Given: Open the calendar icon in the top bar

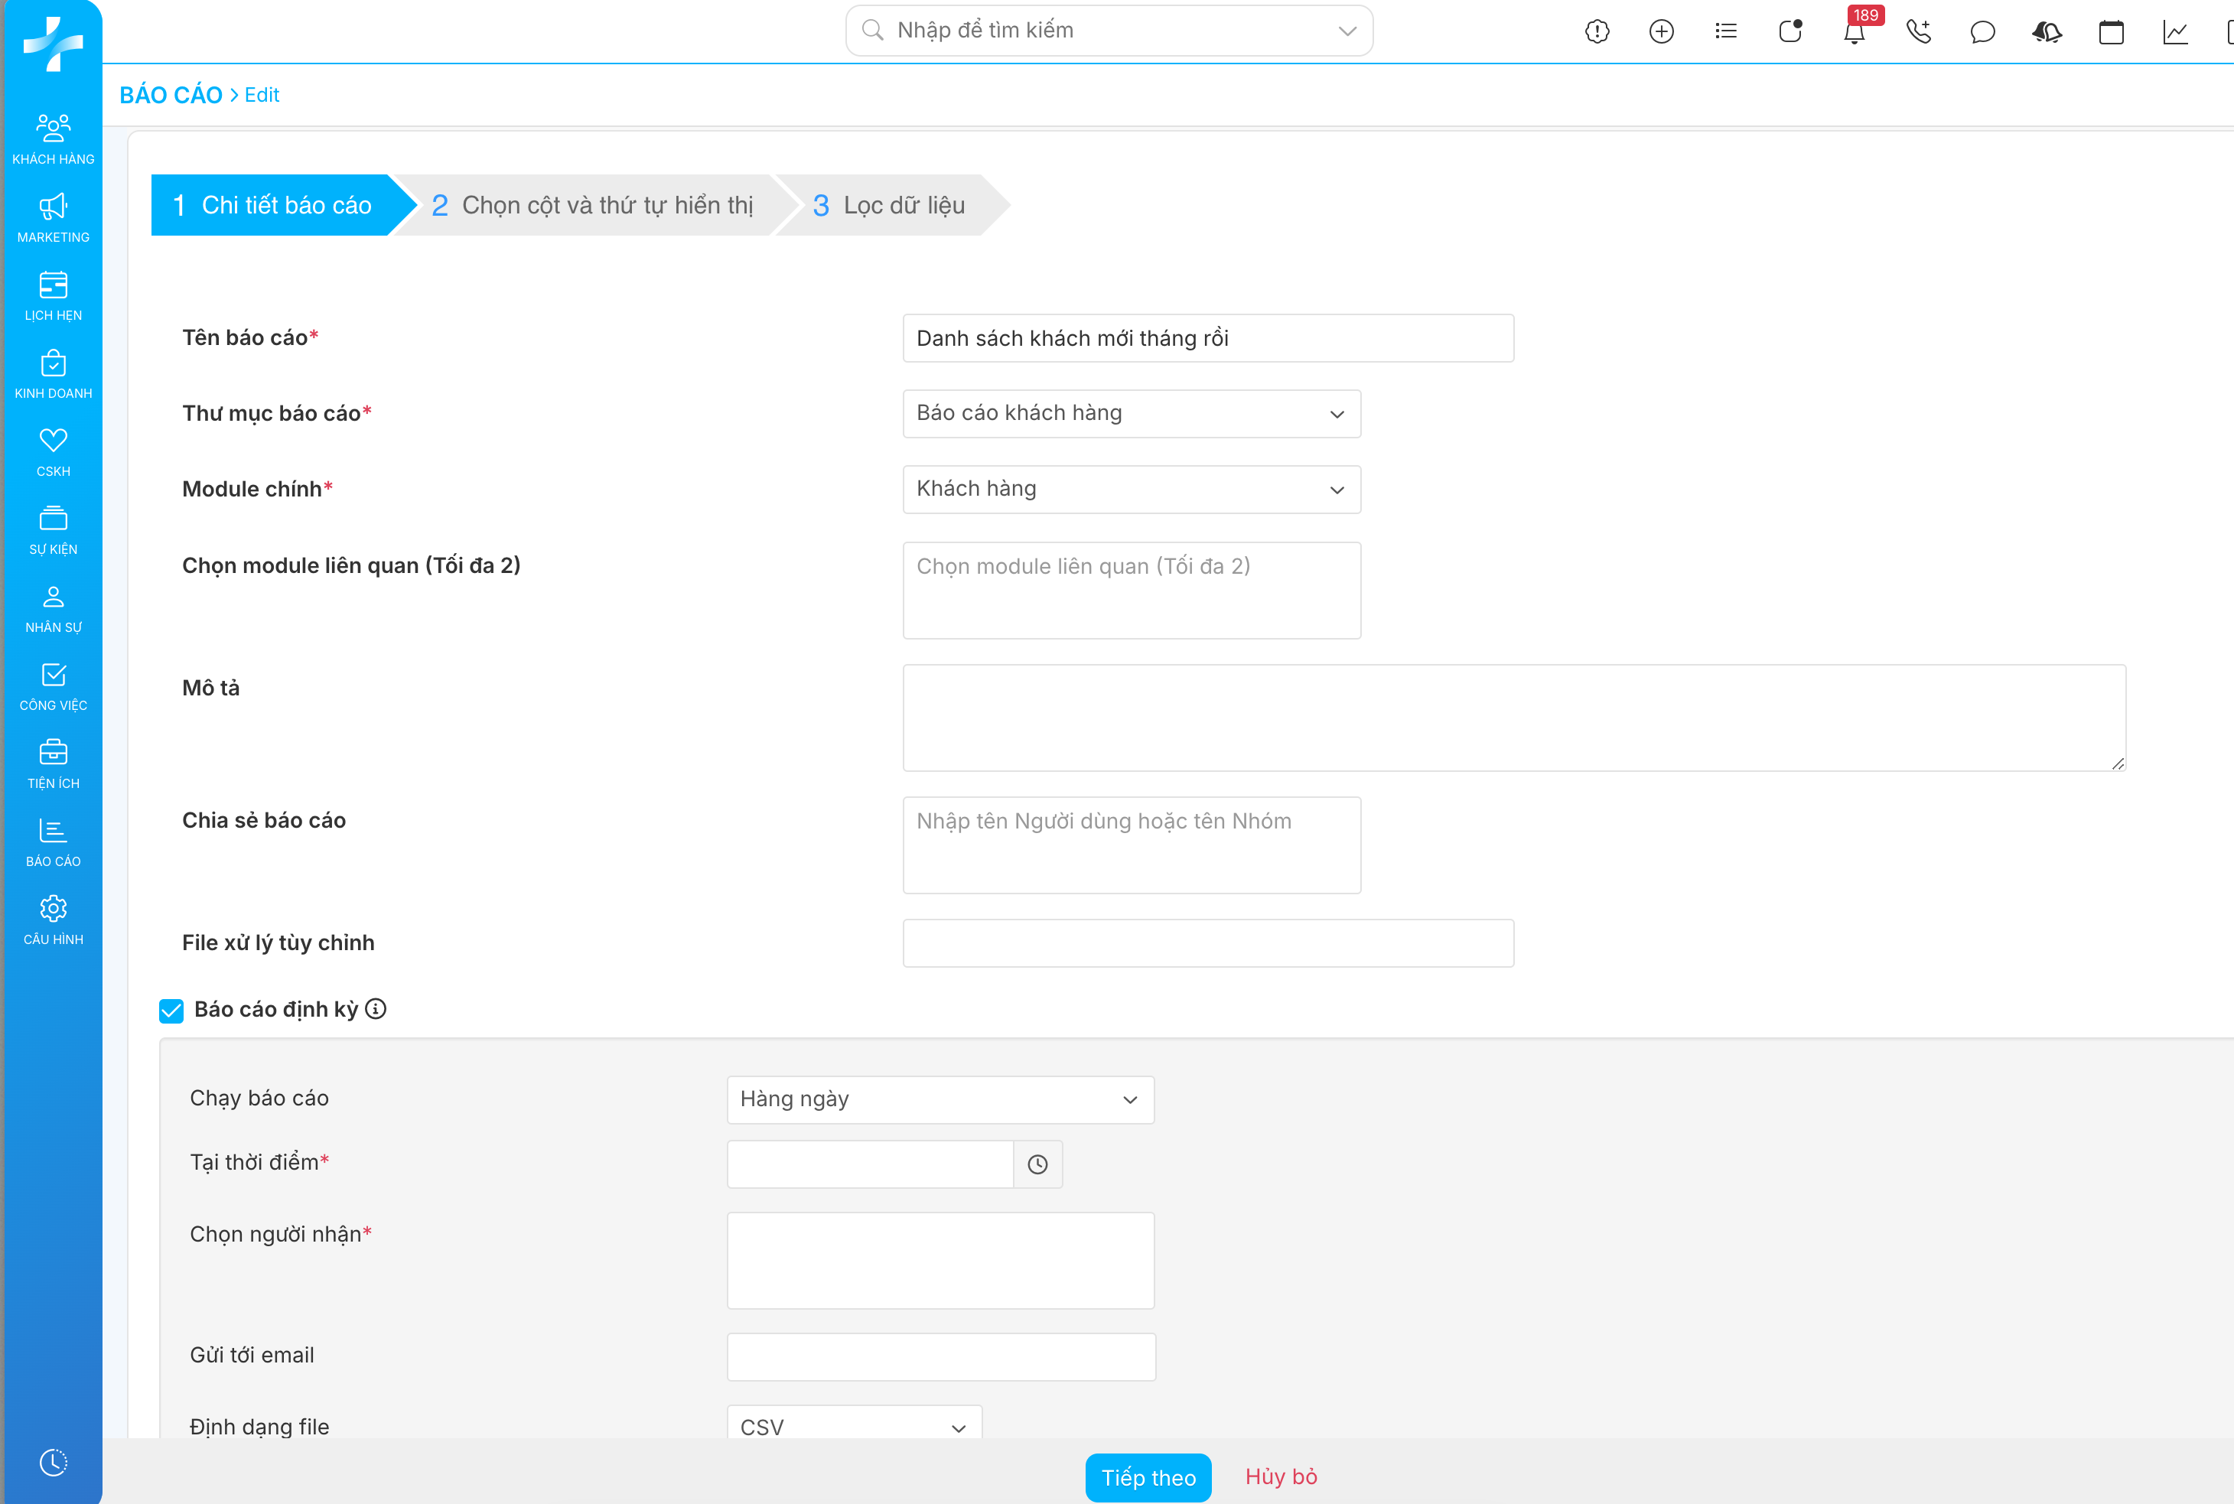Looking at the screenshot, I should (2110, 31).
